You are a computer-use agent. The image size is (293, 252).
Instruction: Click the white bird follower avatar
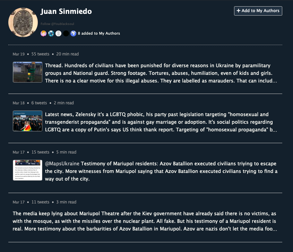pyautogui.click(x=73, y=34)
